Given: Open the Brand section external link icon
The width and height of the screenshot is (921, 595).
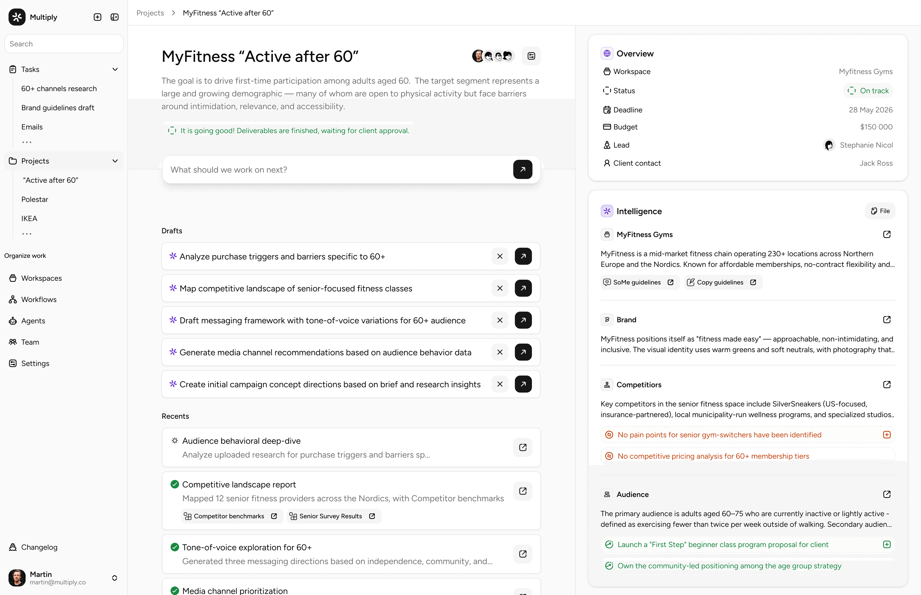Looking at the screenshot, I should 887,320.
